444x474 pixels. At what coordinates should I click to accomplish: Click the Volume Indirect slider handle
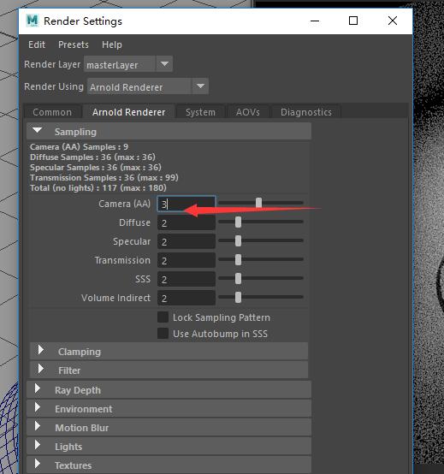(238, 297)
